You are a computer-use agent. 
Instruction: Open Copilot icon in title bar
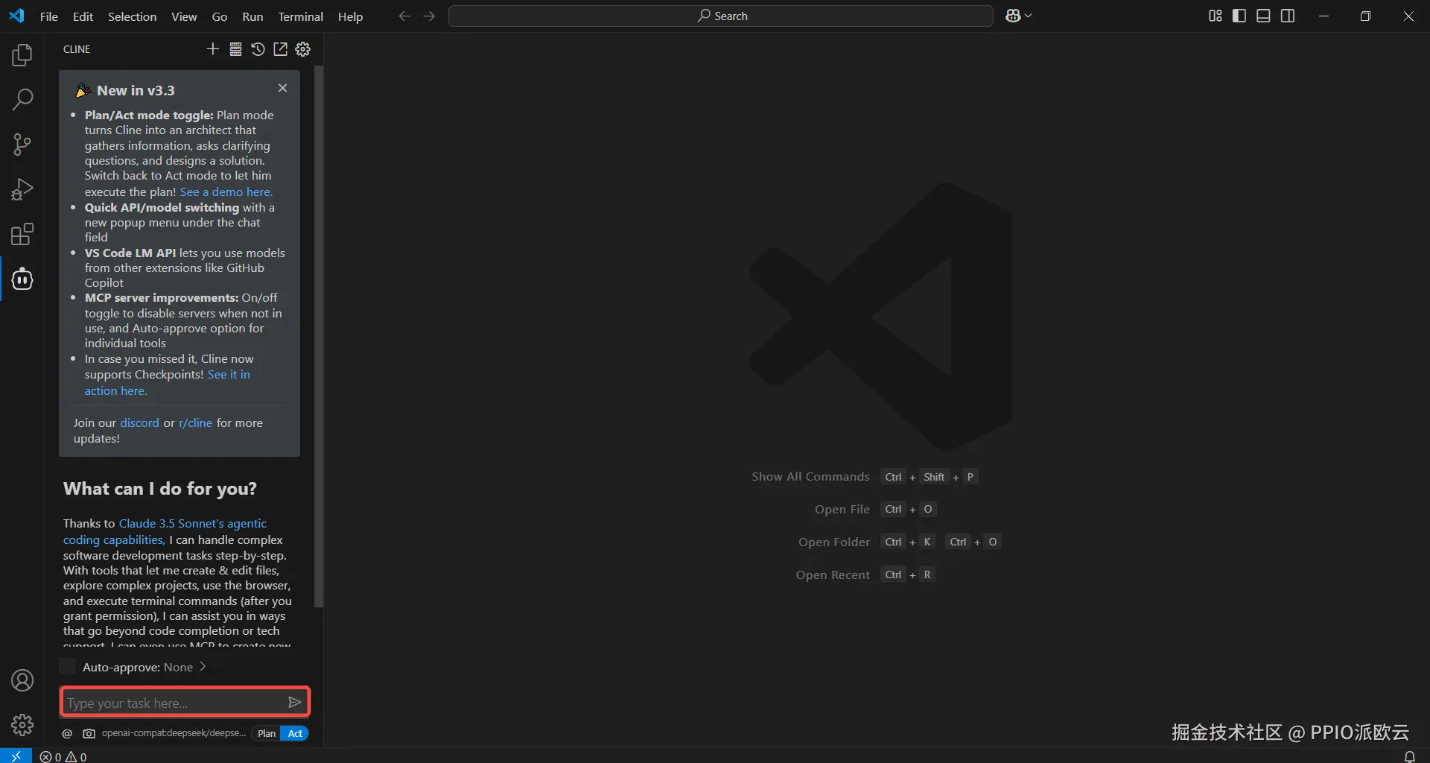point(1013,16)
